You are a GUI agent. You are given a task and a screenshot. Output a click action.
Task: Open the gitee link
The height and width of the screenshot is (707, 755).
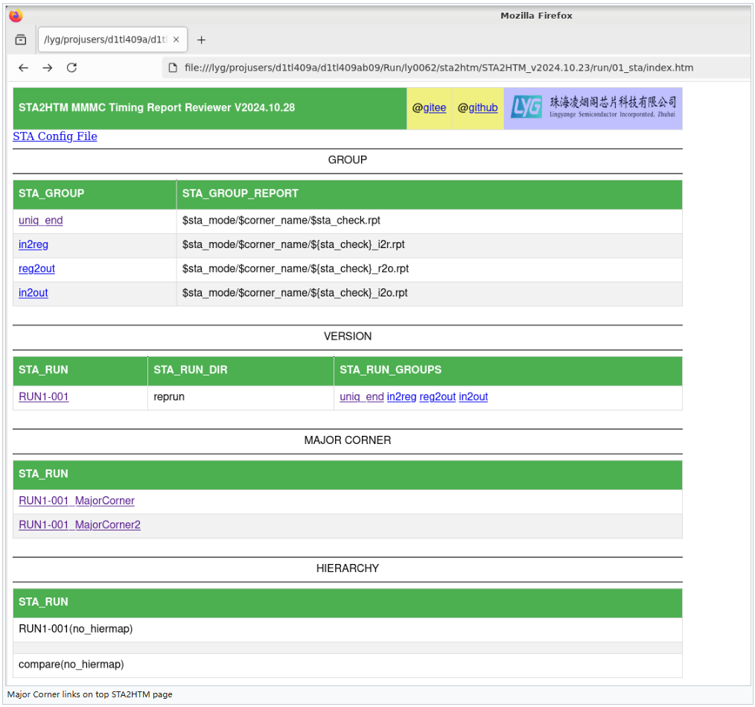pyautogui.click(x=434, y=108)
